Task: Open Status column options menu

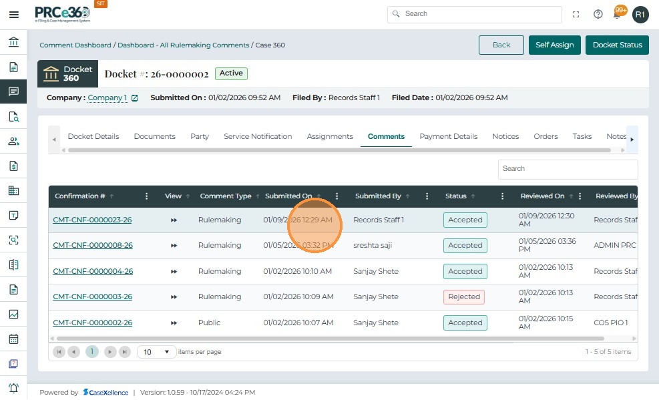Action: [503, 196]
